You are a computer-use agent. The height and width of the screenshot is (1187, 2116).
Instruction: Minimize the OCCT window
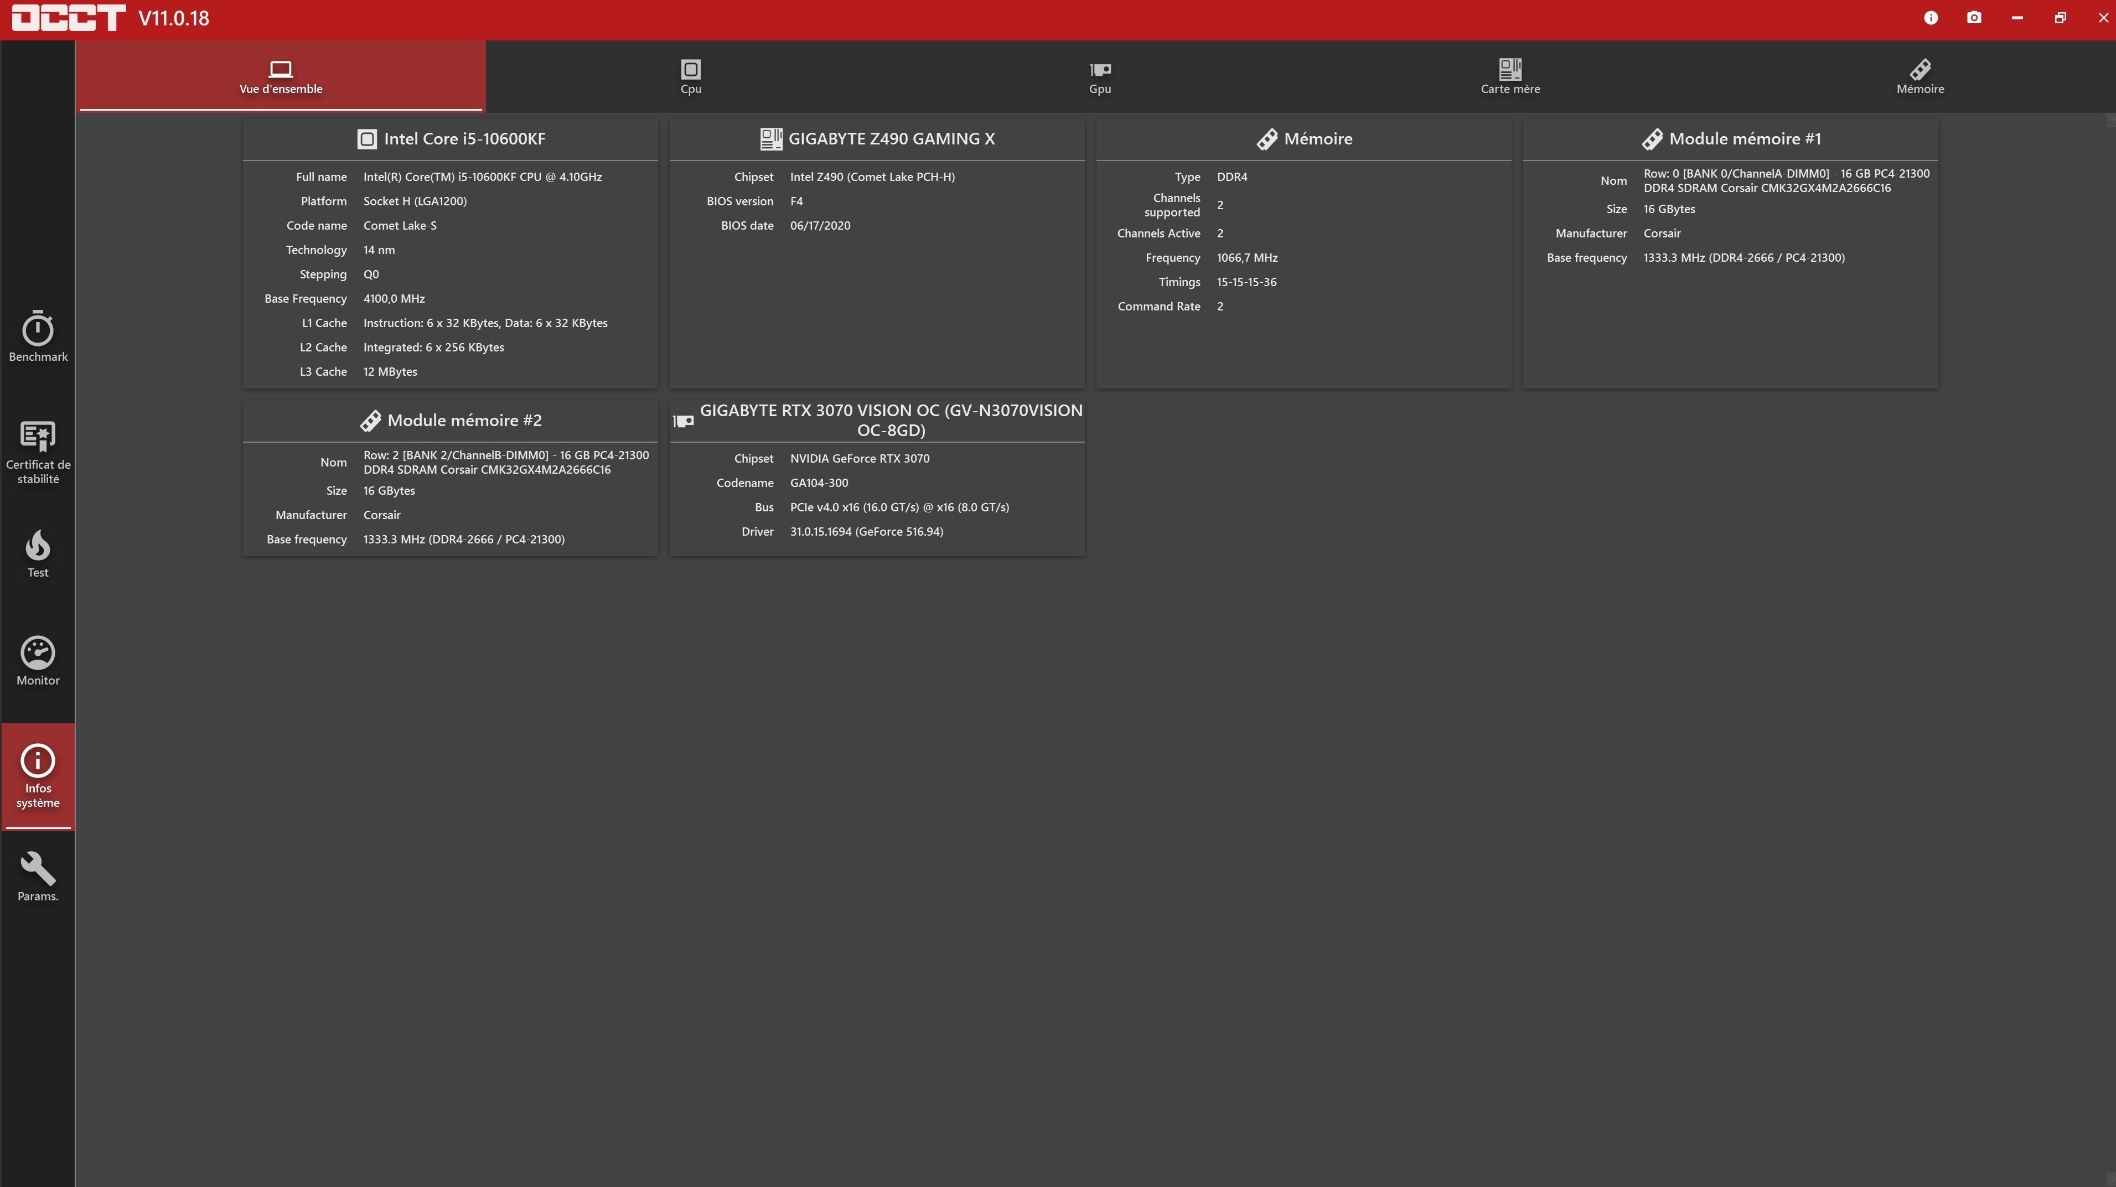pos(2016,18)
